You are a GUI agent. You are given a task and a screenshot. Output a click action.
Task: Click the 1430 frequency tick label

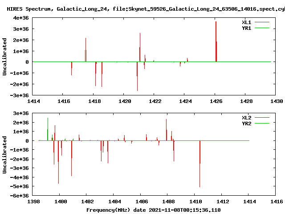[277, 101]
